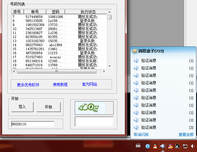Click password cell woaini
This screenshot has width=197, height=152.
tap(55, 57)
